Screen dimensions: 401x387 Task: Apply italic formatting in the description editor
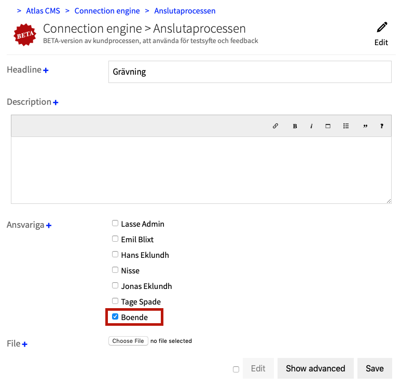(x=311, y=126)
